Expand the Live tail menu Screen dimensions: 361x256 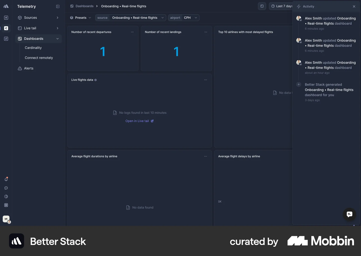pos(39,28)
